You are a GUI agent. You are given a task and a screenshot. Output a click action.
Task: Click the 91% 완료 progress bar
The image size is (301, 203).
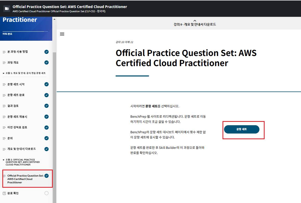(25, 31)
